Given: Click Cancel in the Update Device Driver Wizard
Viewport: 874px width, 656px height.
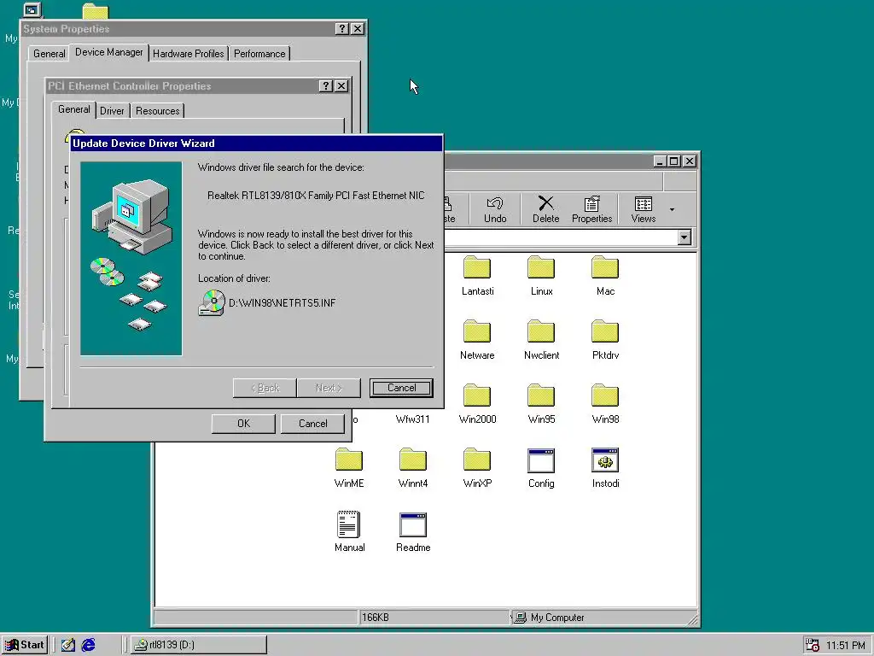Looking at the screenshot, I should coord(401,388).
